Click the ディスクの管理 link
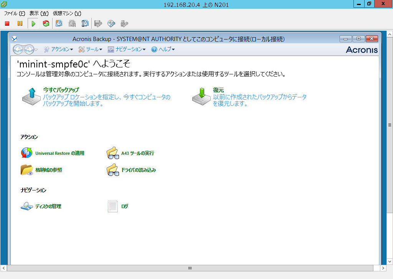Screen dimensions: 393x279 click(x=48, y=207)
